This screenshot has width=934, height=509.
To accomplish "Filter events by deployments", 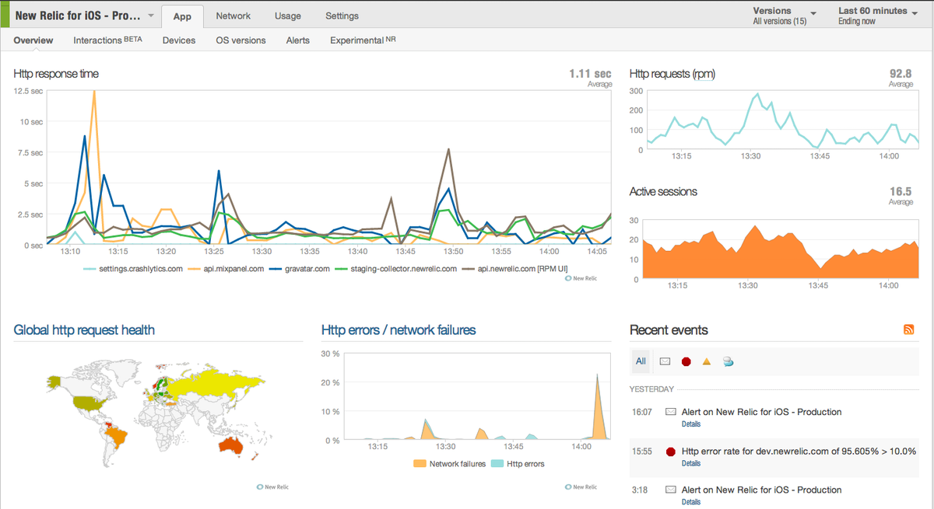I will 728,361.
